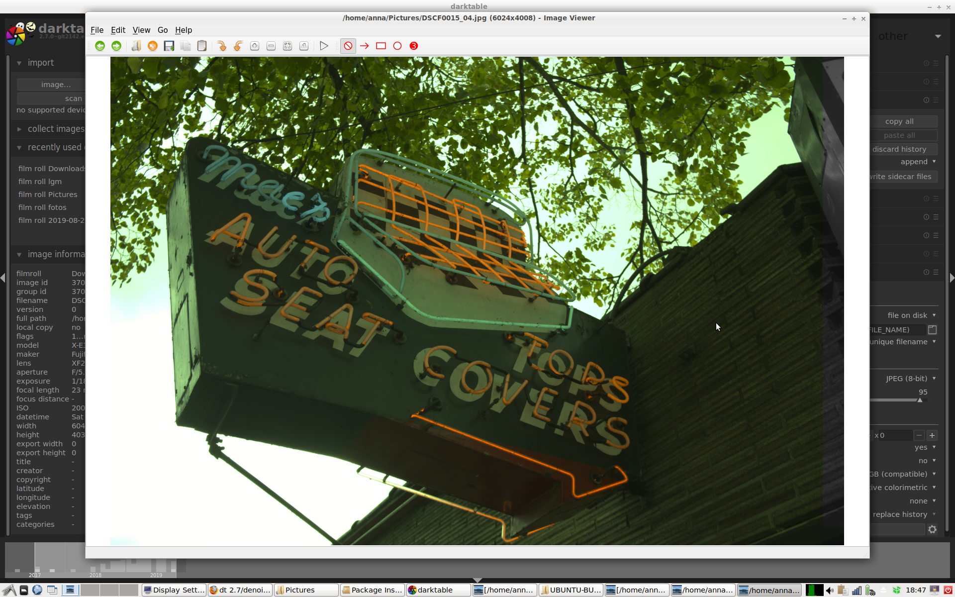Open the View menu
Image resolution: width=955 pixels, height=597 pixels.
coord(141,30)
